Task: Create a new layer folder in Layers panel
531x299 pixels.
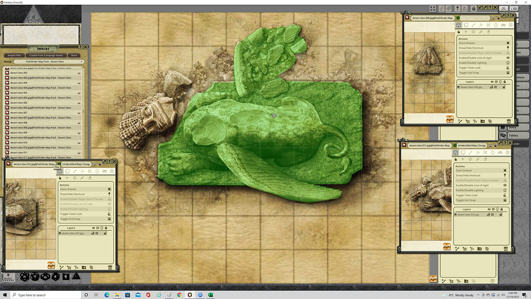Action: tap(482, 121)
